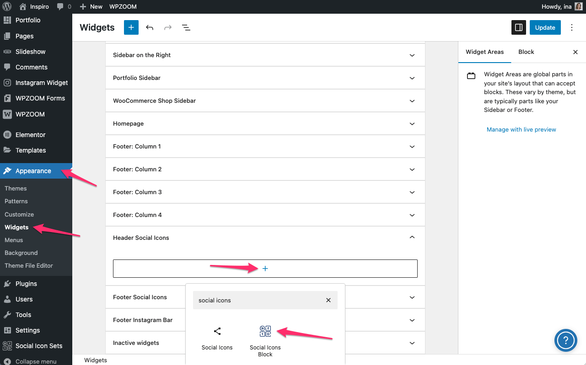Click the Users icon in sidebar
This screenshot has width=586, height=365.
pyautogui.click(x=7, y=299)
